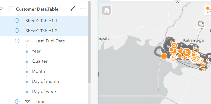The image size is (211, 104).
Task: Click clock icon next to Time field
Action: pos(17,101)
